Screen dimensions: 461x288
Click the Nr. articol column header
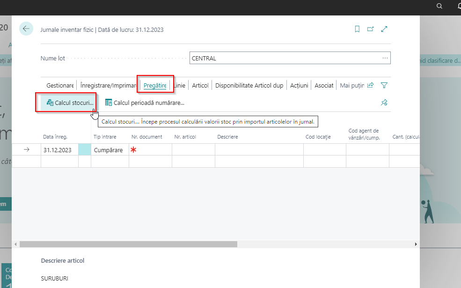point(185,137)
